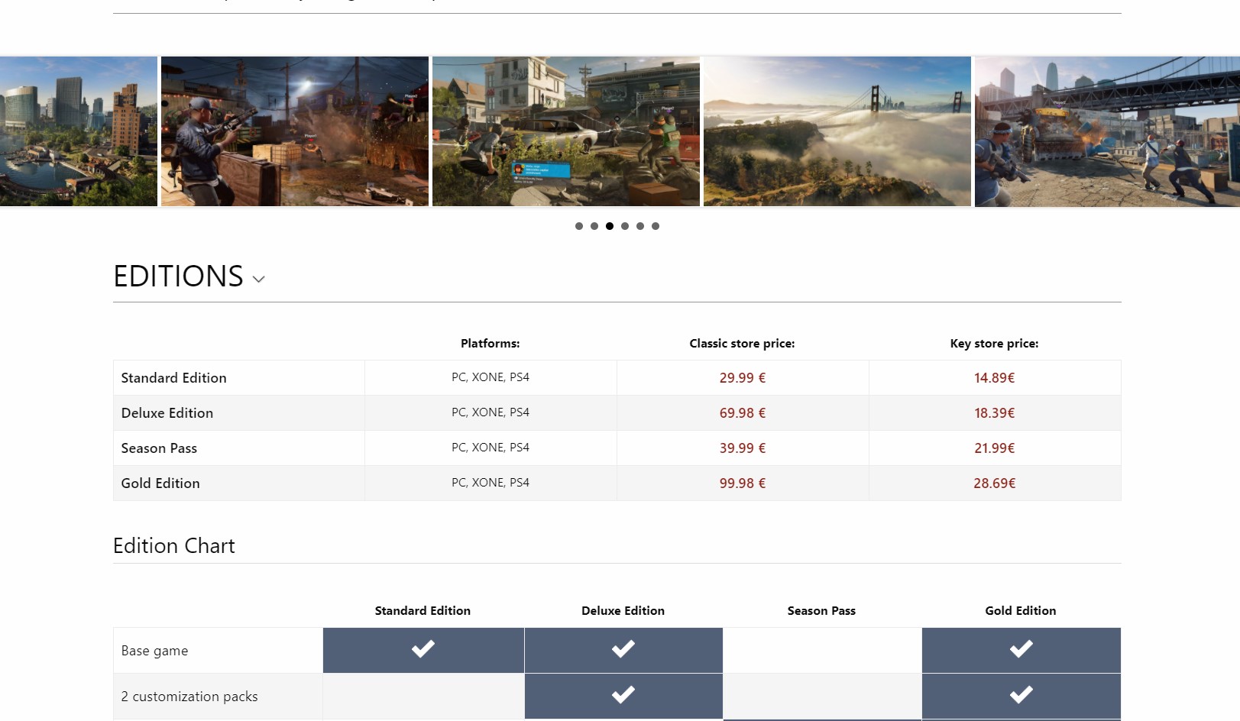Click Deluxe Edition column header in Edition Chart
The image size is (1240, 721).
pos(623,611)
